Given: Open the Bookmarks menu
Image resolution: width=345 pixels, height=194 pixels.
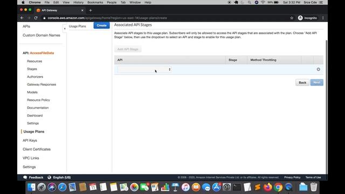Looking at the screenshot, I should (x=95, y=2).
